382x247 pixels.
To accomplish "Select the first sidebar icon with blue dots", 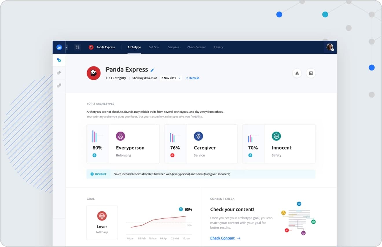I will click(x=59, y=60).
